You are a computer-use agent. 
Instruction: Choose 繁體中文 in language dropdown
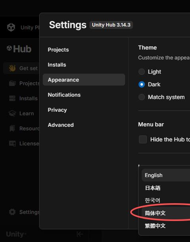coord(166,226)
